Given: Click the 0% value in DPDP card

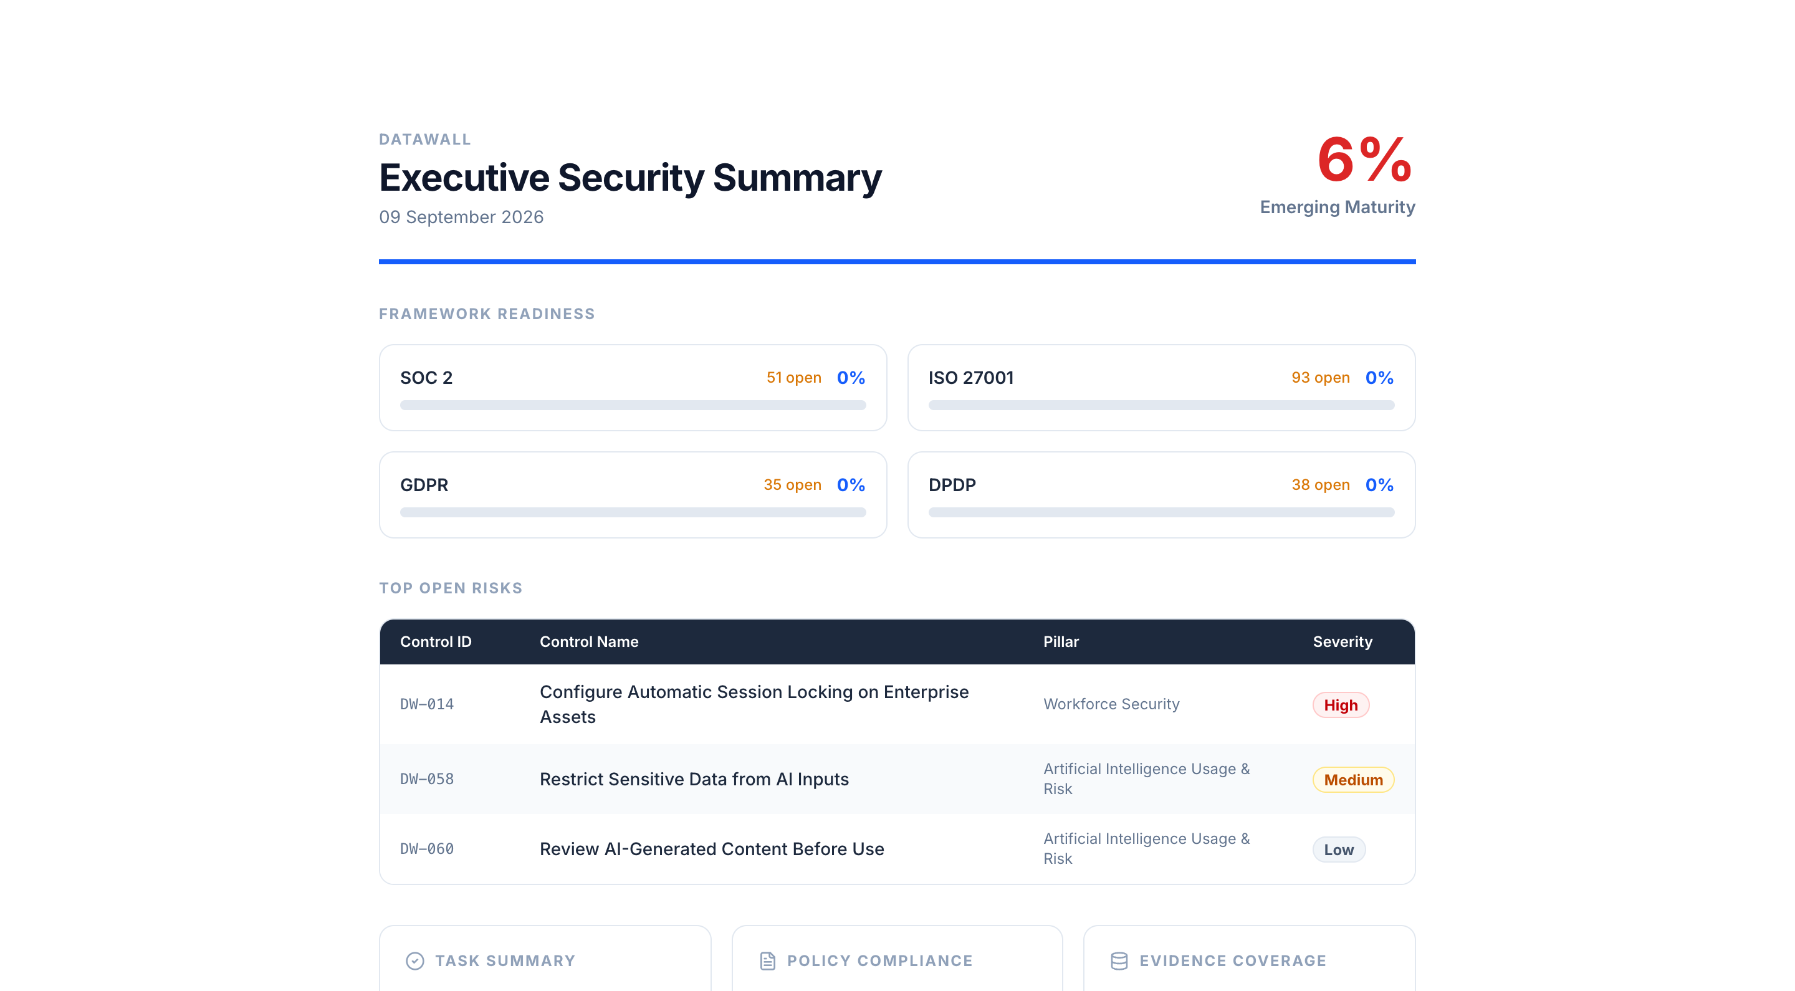Looking at the screenshot, I should 1379,485.
